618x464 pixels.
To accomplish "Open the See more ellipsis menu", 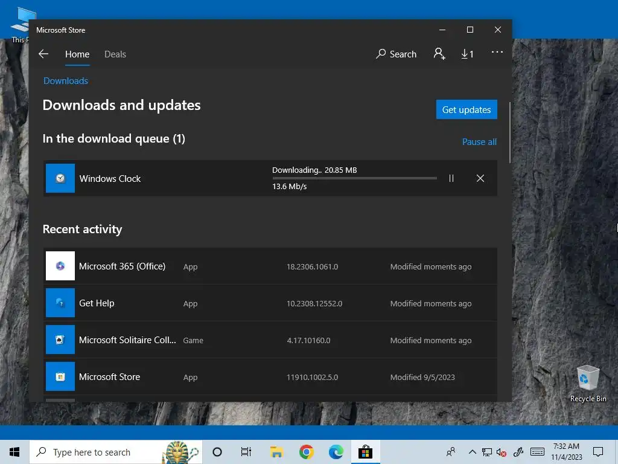I will 497,52.
